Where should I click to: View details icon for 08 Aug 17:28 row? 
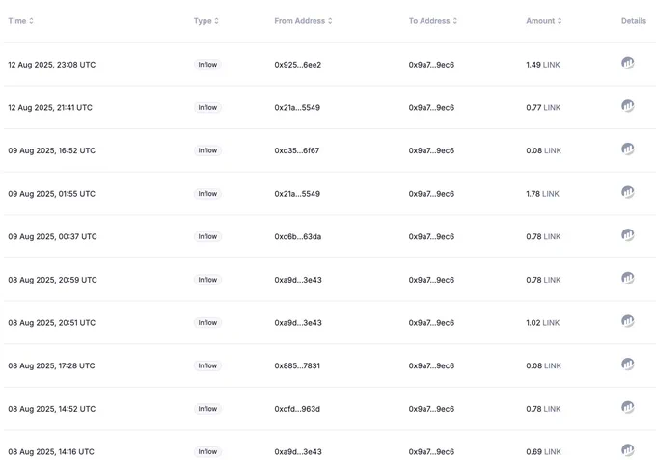pos(628,365)
